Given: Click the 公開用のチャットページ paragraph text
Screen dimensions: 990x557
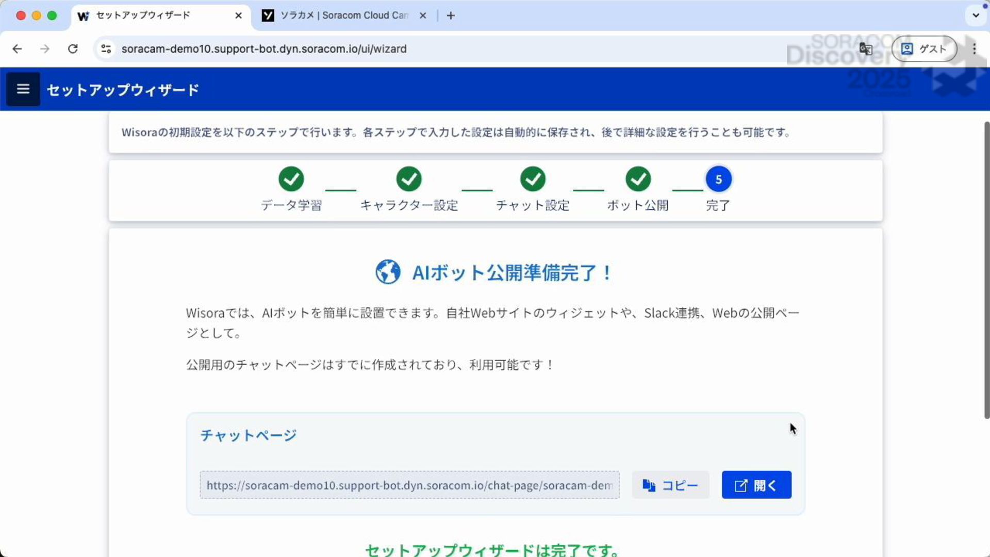Looking at the screenshot, I should pyautogui.click(x=370, y=365).
